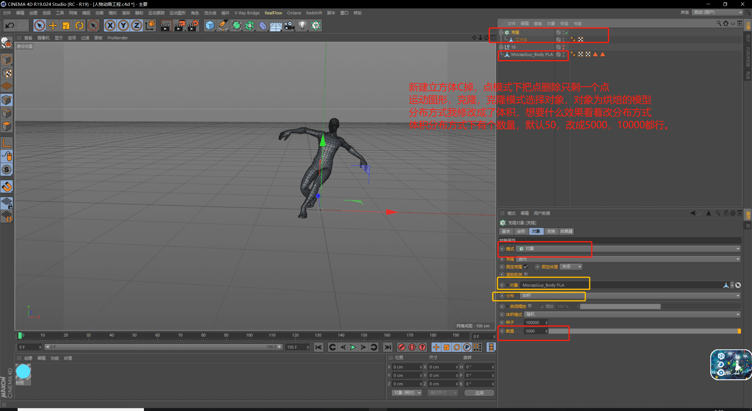Toggle 克隆 visibility dots
Screen dimensions: 752x411
coord(563,32)
